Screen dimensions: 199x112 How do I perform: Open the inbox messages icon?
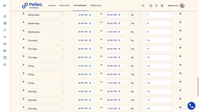point(151,6)
